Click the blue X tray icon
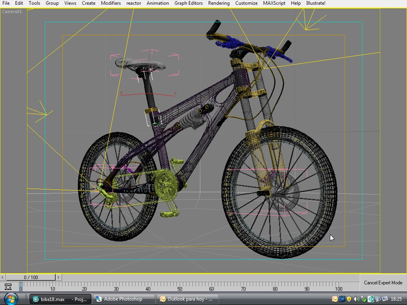Viewport: 407px width, 305px height. tap(342, 299)
